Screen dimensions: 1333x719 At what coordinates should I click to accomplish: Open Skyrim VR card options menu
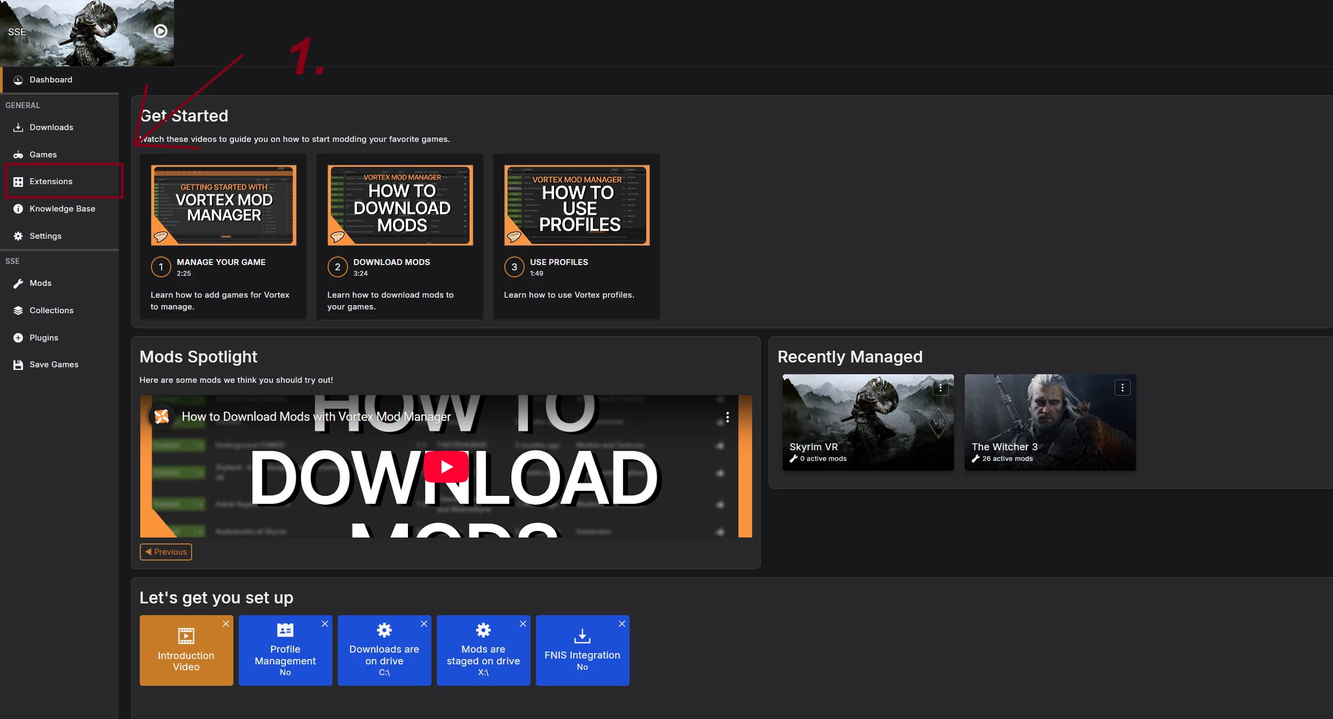tap(940, 388)
